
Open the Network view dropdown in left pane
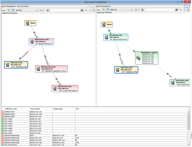click(26, 10)
